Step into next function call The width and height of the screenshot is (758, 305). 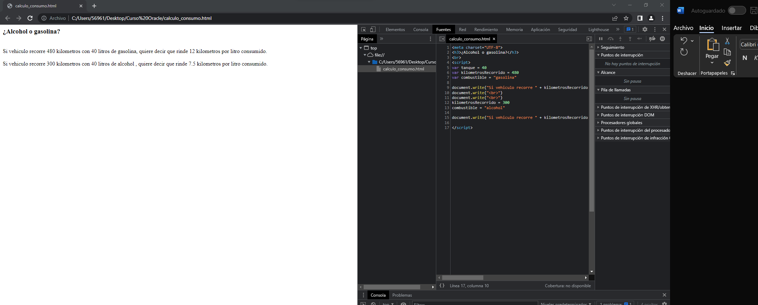(x=620, y=39)
